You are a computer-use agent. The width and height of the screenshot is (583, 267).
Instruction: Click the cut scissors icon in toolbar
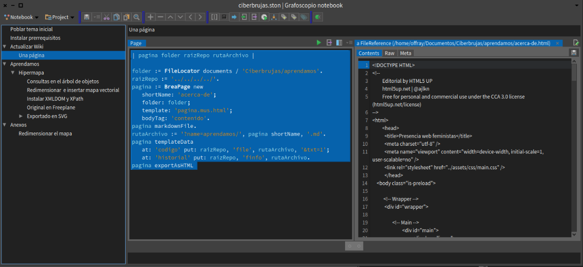107,17
